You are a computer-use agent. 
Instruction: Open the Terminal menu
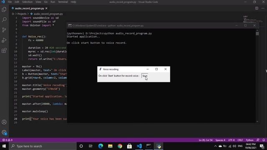pyautogui.click(x=63, y=2)
